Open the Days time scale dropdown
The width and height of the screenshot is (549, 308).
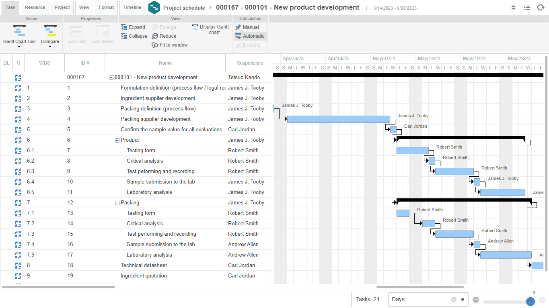coord(463,300)
